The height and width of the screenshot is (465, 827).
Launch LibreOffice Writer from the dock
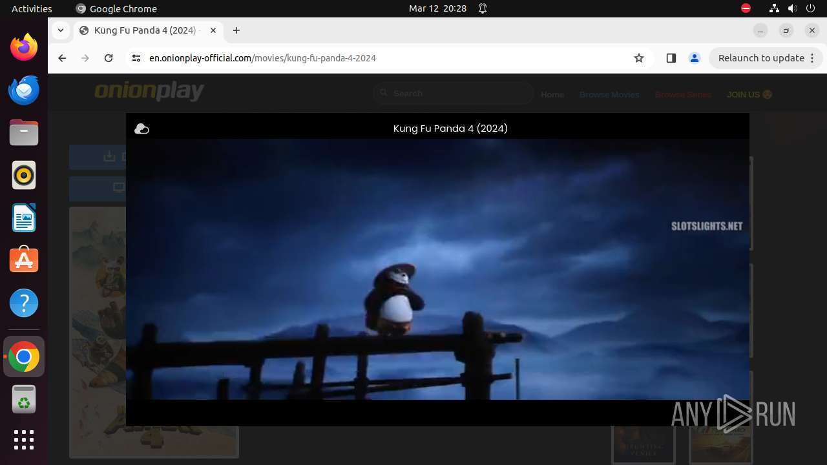click(x=24, y=218)
